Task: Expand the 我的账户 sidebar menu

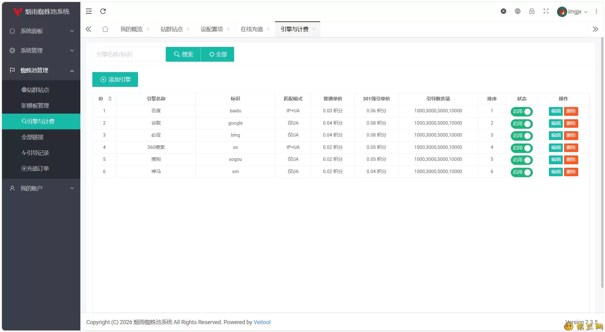Action: point(41,188)
